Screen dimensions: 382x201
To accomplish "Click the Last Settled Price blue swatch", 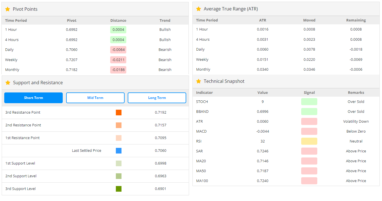I will tap(119, 151).
